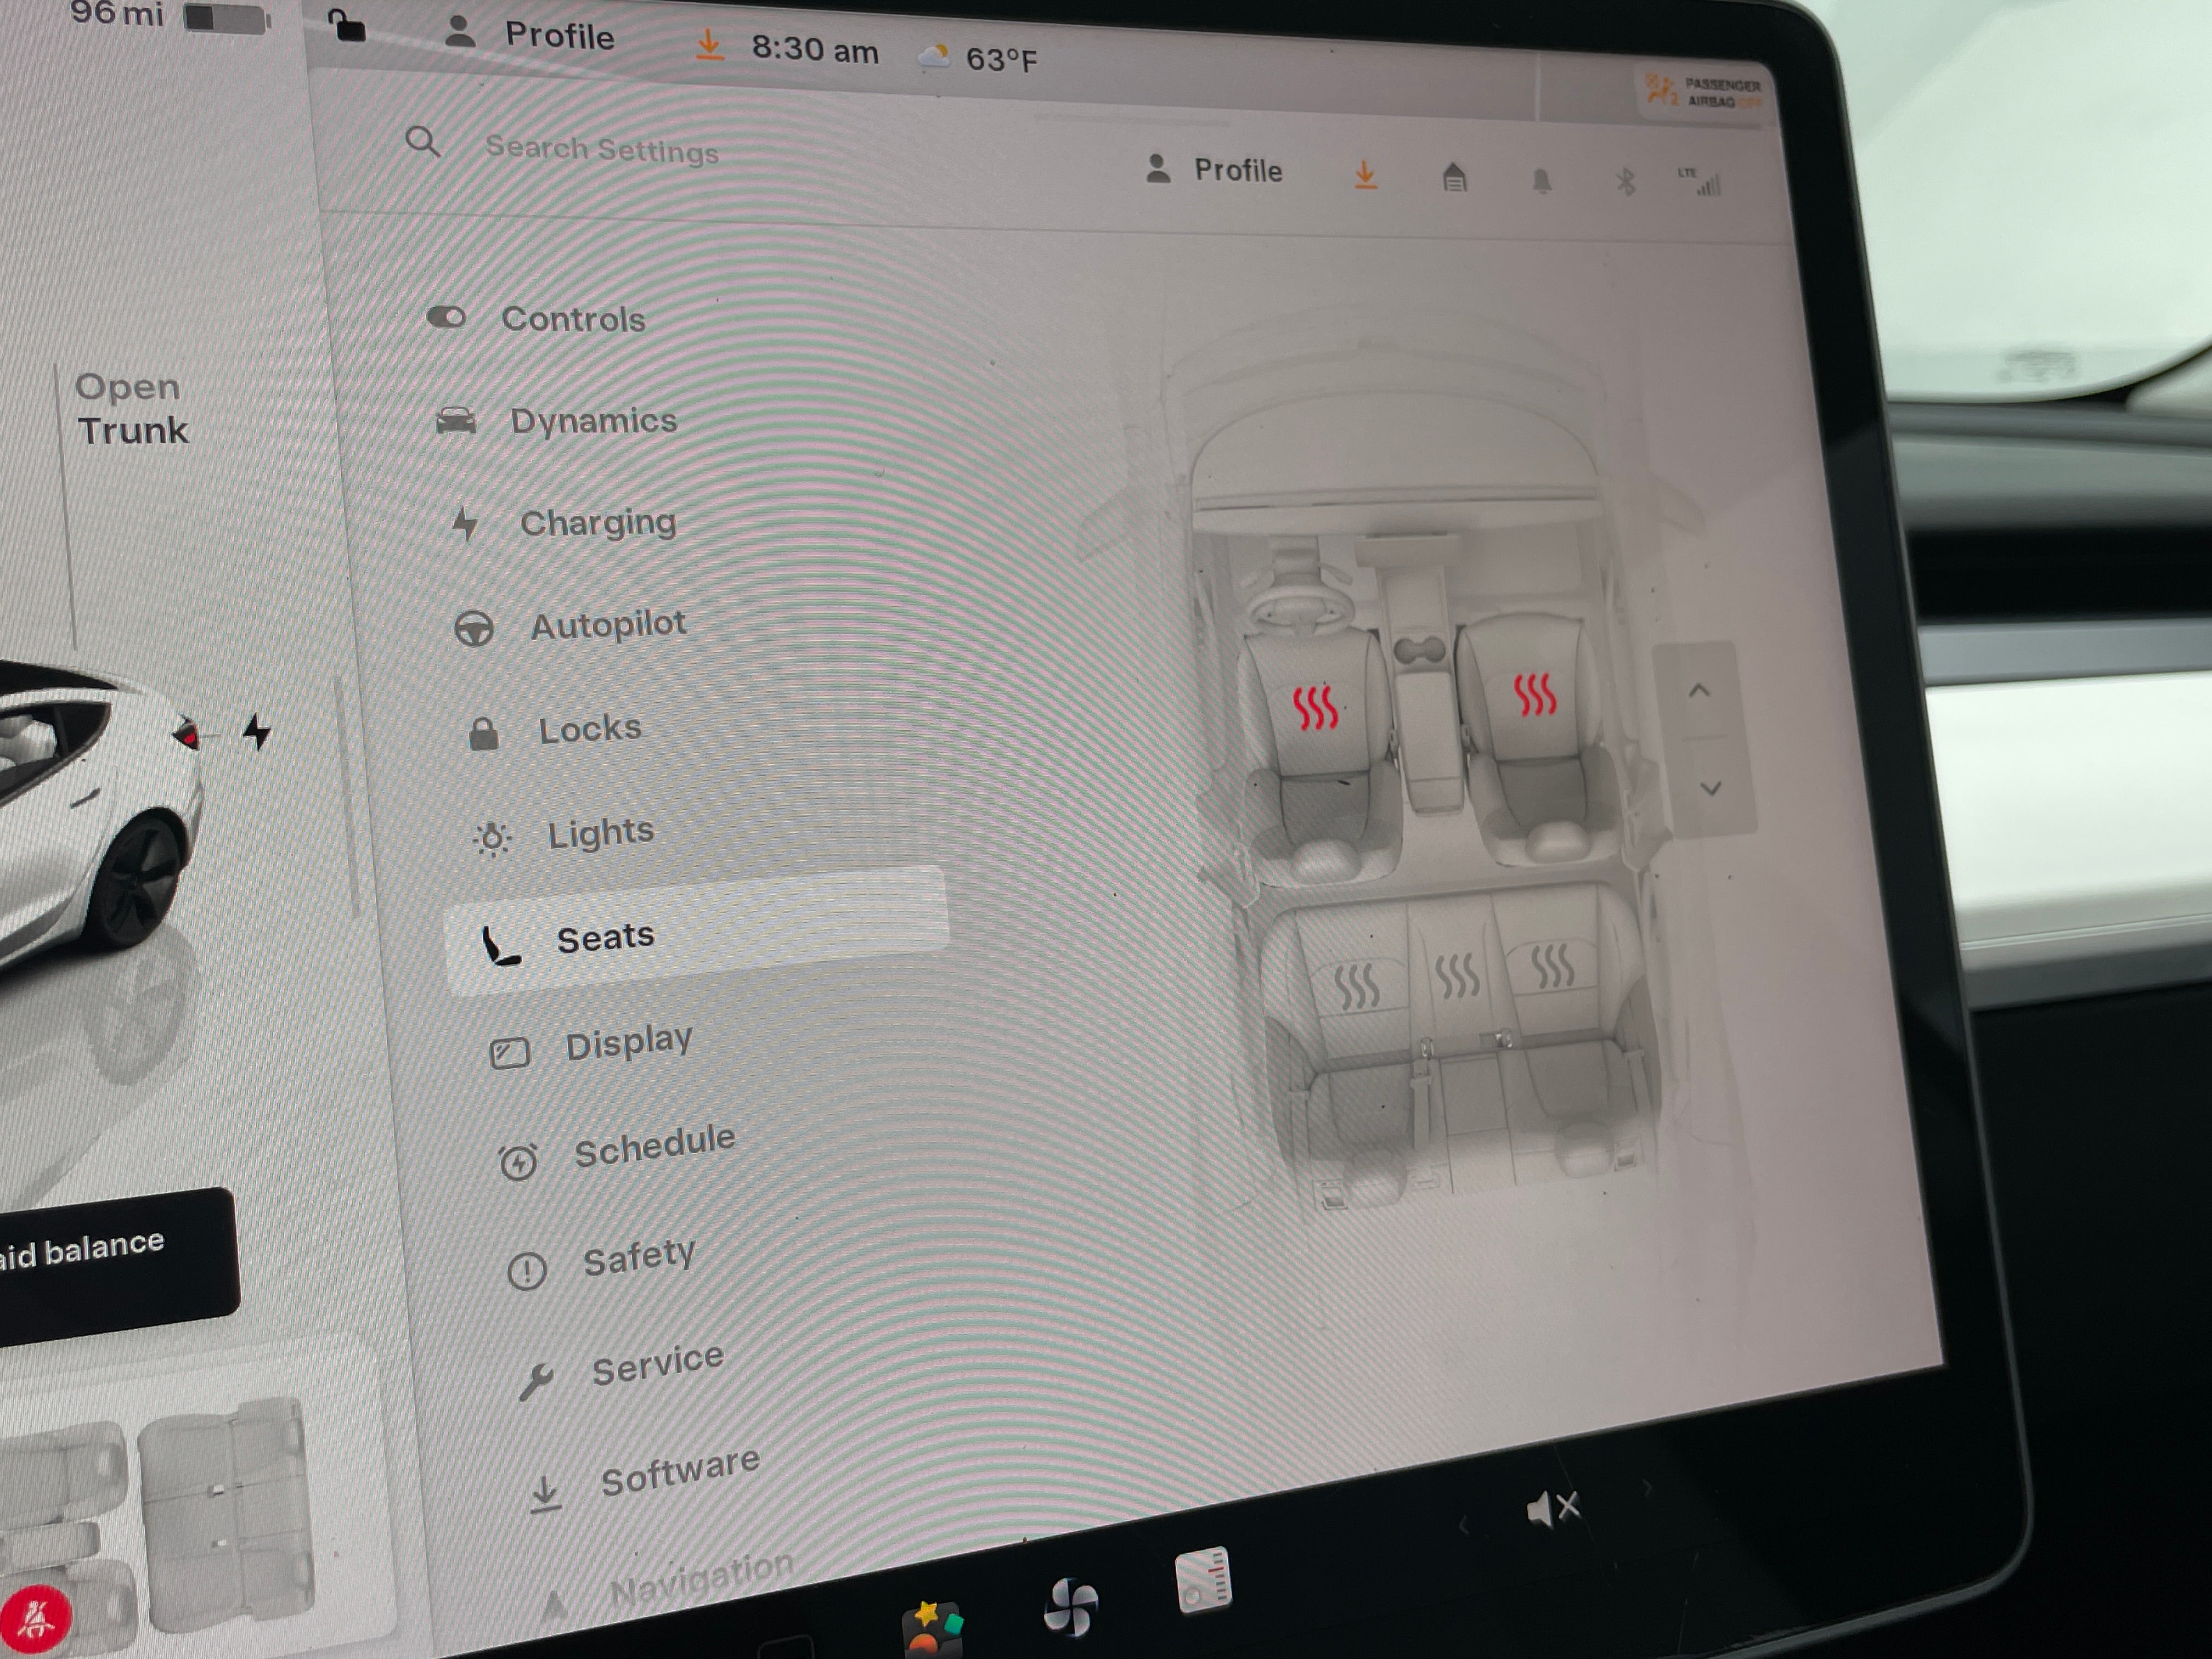Tap the HomeLink garage icon
This screenshot has width=2212, height=1659.
(1454, 178)
